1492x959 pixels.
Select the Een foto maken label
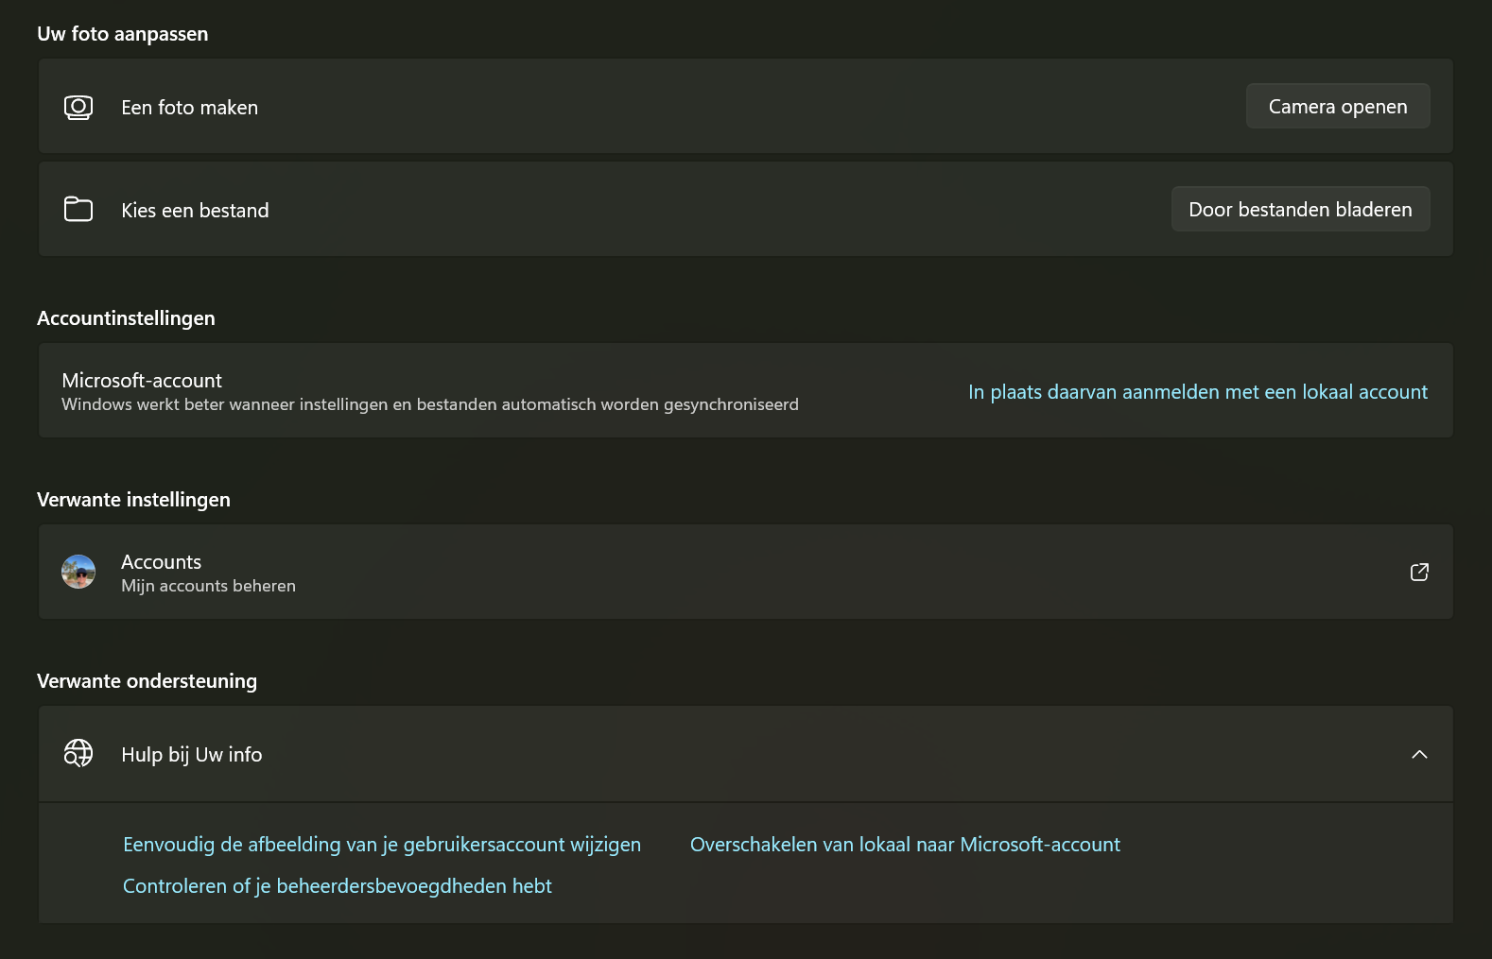coord(189,108)
